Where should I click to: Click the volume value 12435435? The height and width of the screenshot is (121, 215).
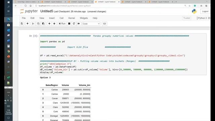(x=64, y=103)
